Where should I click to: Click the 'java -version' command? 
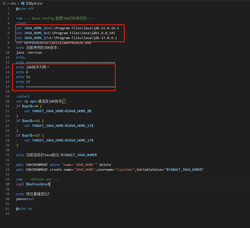pyautogui.click(x=29, y=53)
